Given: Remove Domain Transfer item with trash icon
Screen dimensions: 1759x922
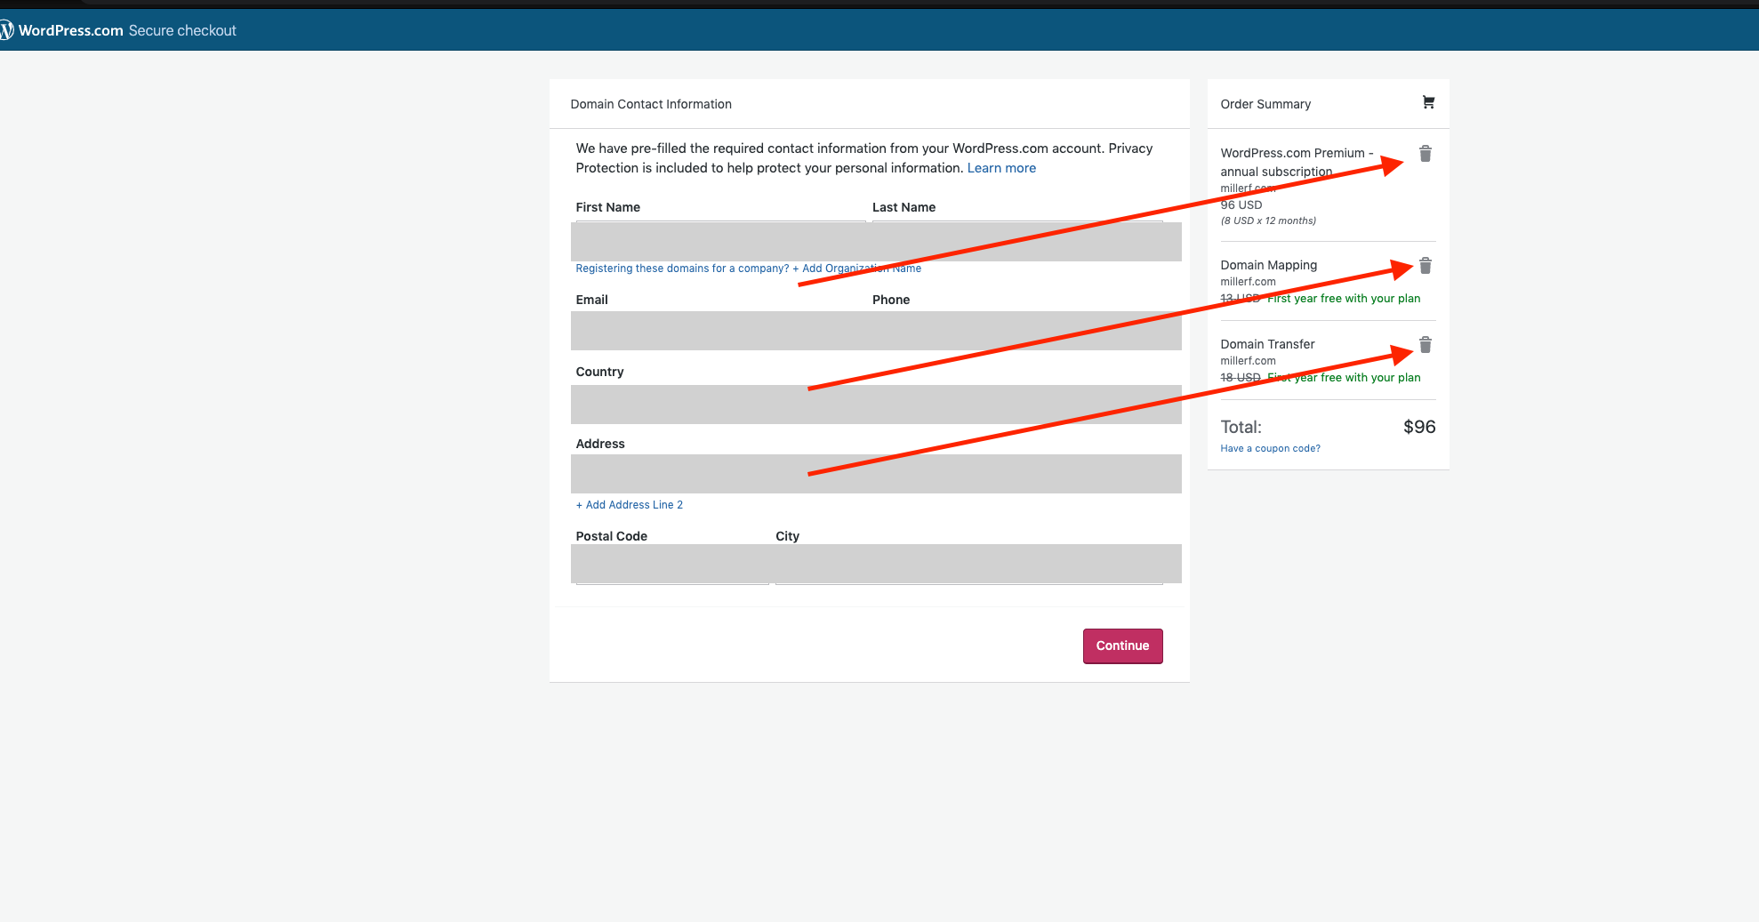Looking at the screenshot, I should [1426, 345].
